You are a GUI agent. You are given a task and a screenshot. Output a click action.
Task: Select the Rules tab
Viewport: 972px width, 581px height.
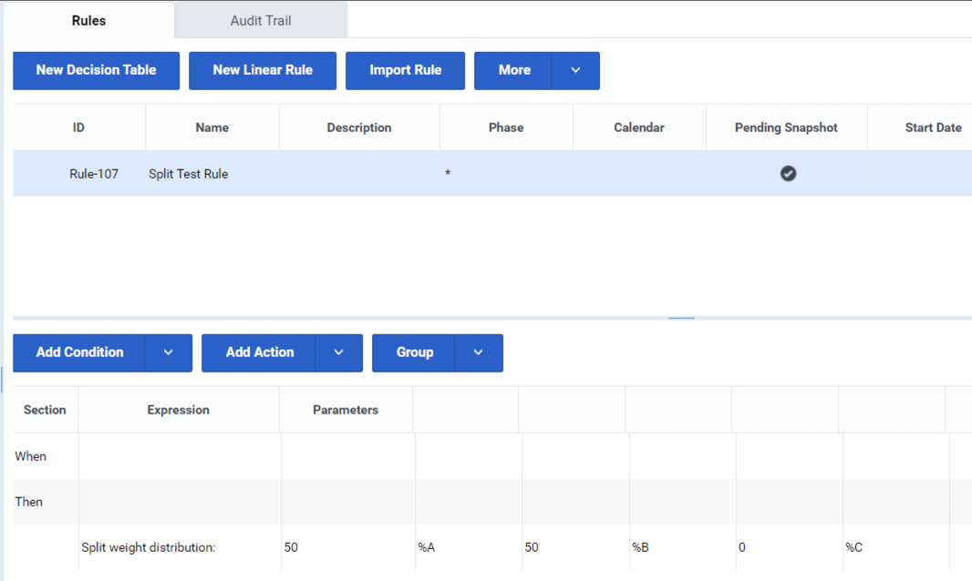click(88, 20)
